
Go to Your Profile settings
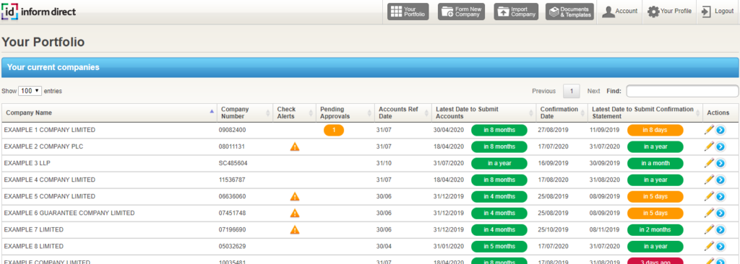tap(668, 12)
